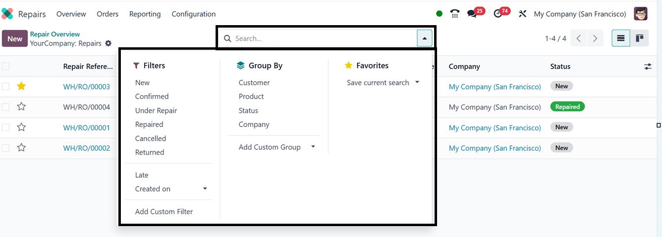The width and height of the screenshot is (662, 237).
Task: Switch to List view
Action: [x=621, y=38]
